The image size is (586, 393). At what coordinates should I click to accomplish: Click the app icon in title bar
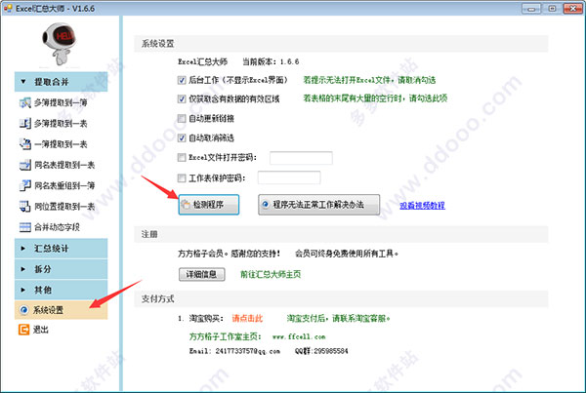click(x=8, y=8)
